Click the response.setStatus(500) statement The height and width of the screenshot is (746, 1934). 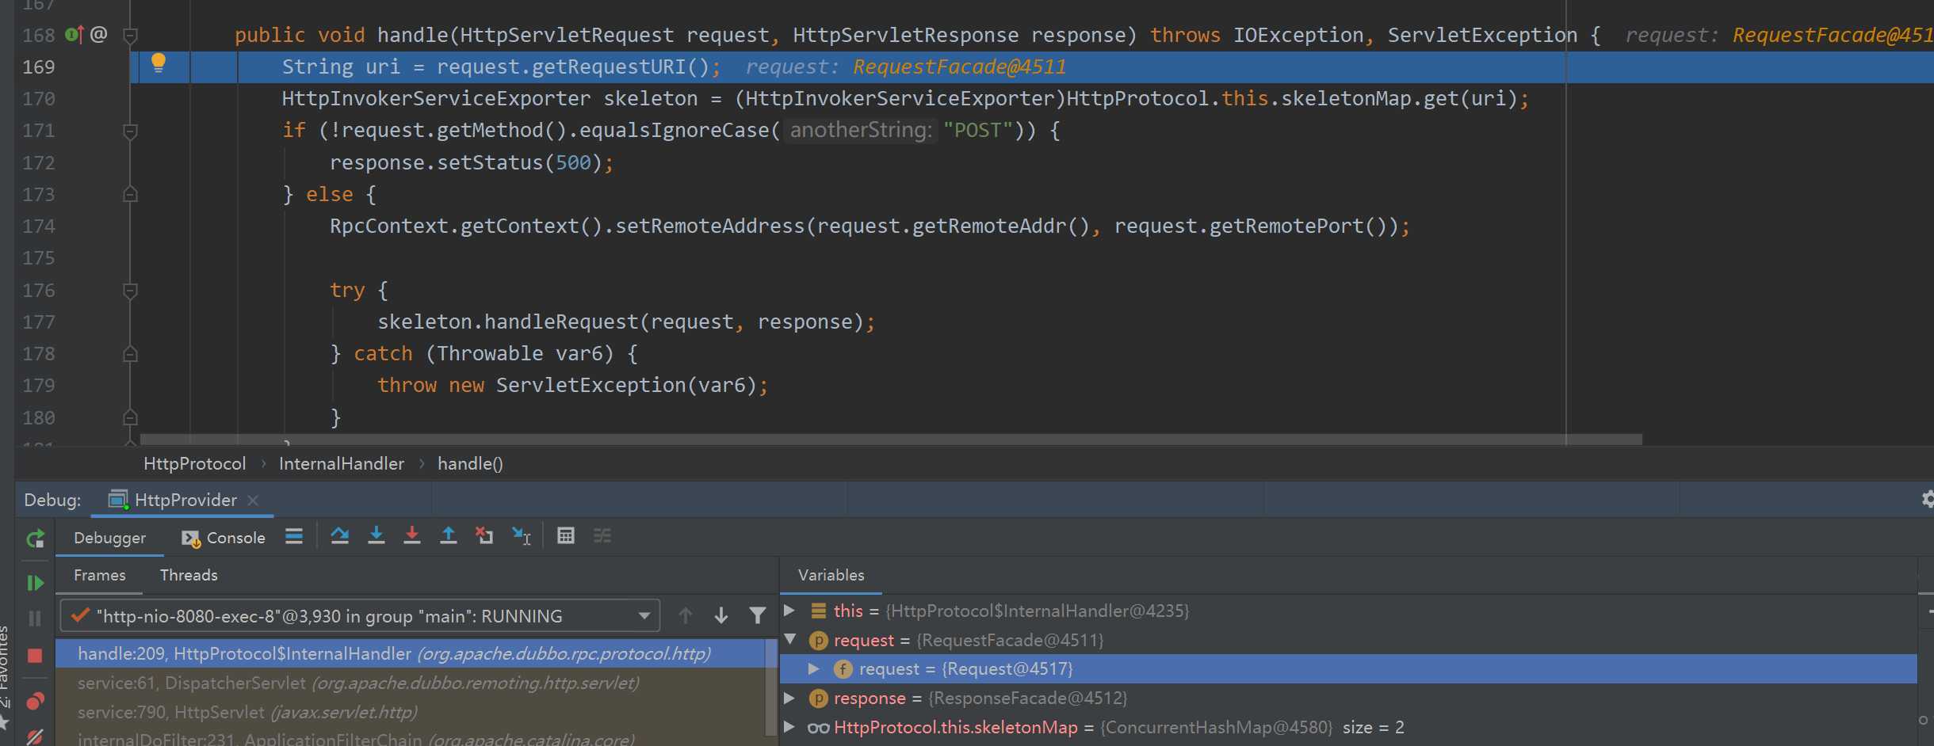coord(472,162)
